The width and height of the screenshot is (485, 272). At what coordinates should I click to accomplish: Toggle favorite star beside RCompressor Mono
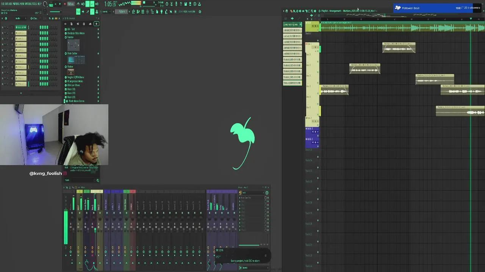(98, 81)
